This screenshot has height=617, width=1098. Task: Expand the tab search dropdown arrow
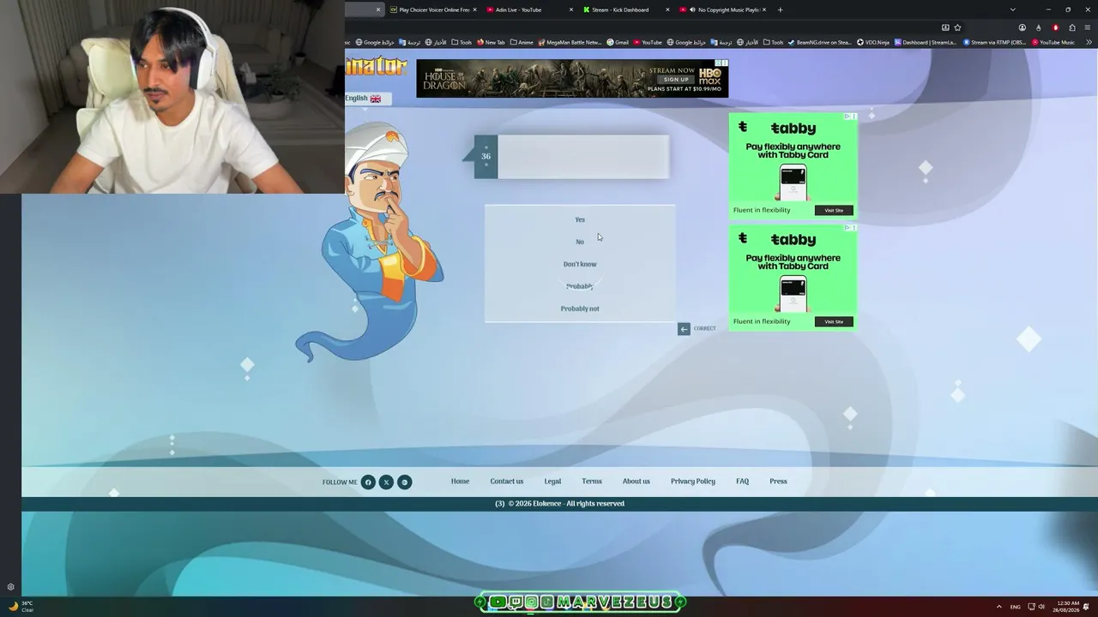1012,9
